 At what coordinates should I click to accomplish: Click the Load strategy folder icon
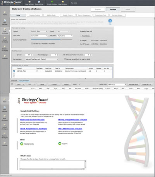(63, 2)
